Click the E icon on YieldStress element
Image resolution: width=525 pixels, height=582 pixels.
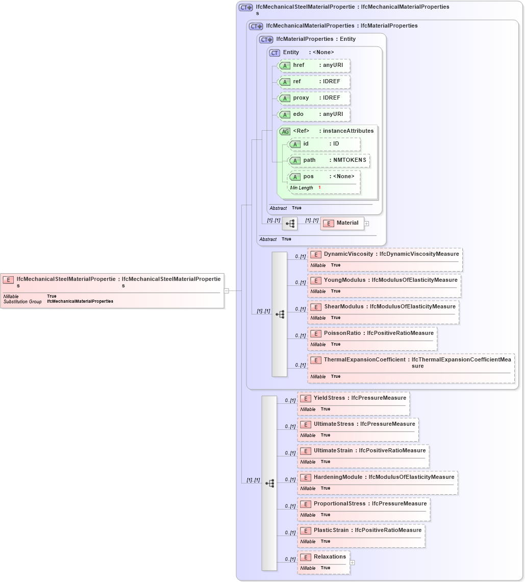click(305, 398)
